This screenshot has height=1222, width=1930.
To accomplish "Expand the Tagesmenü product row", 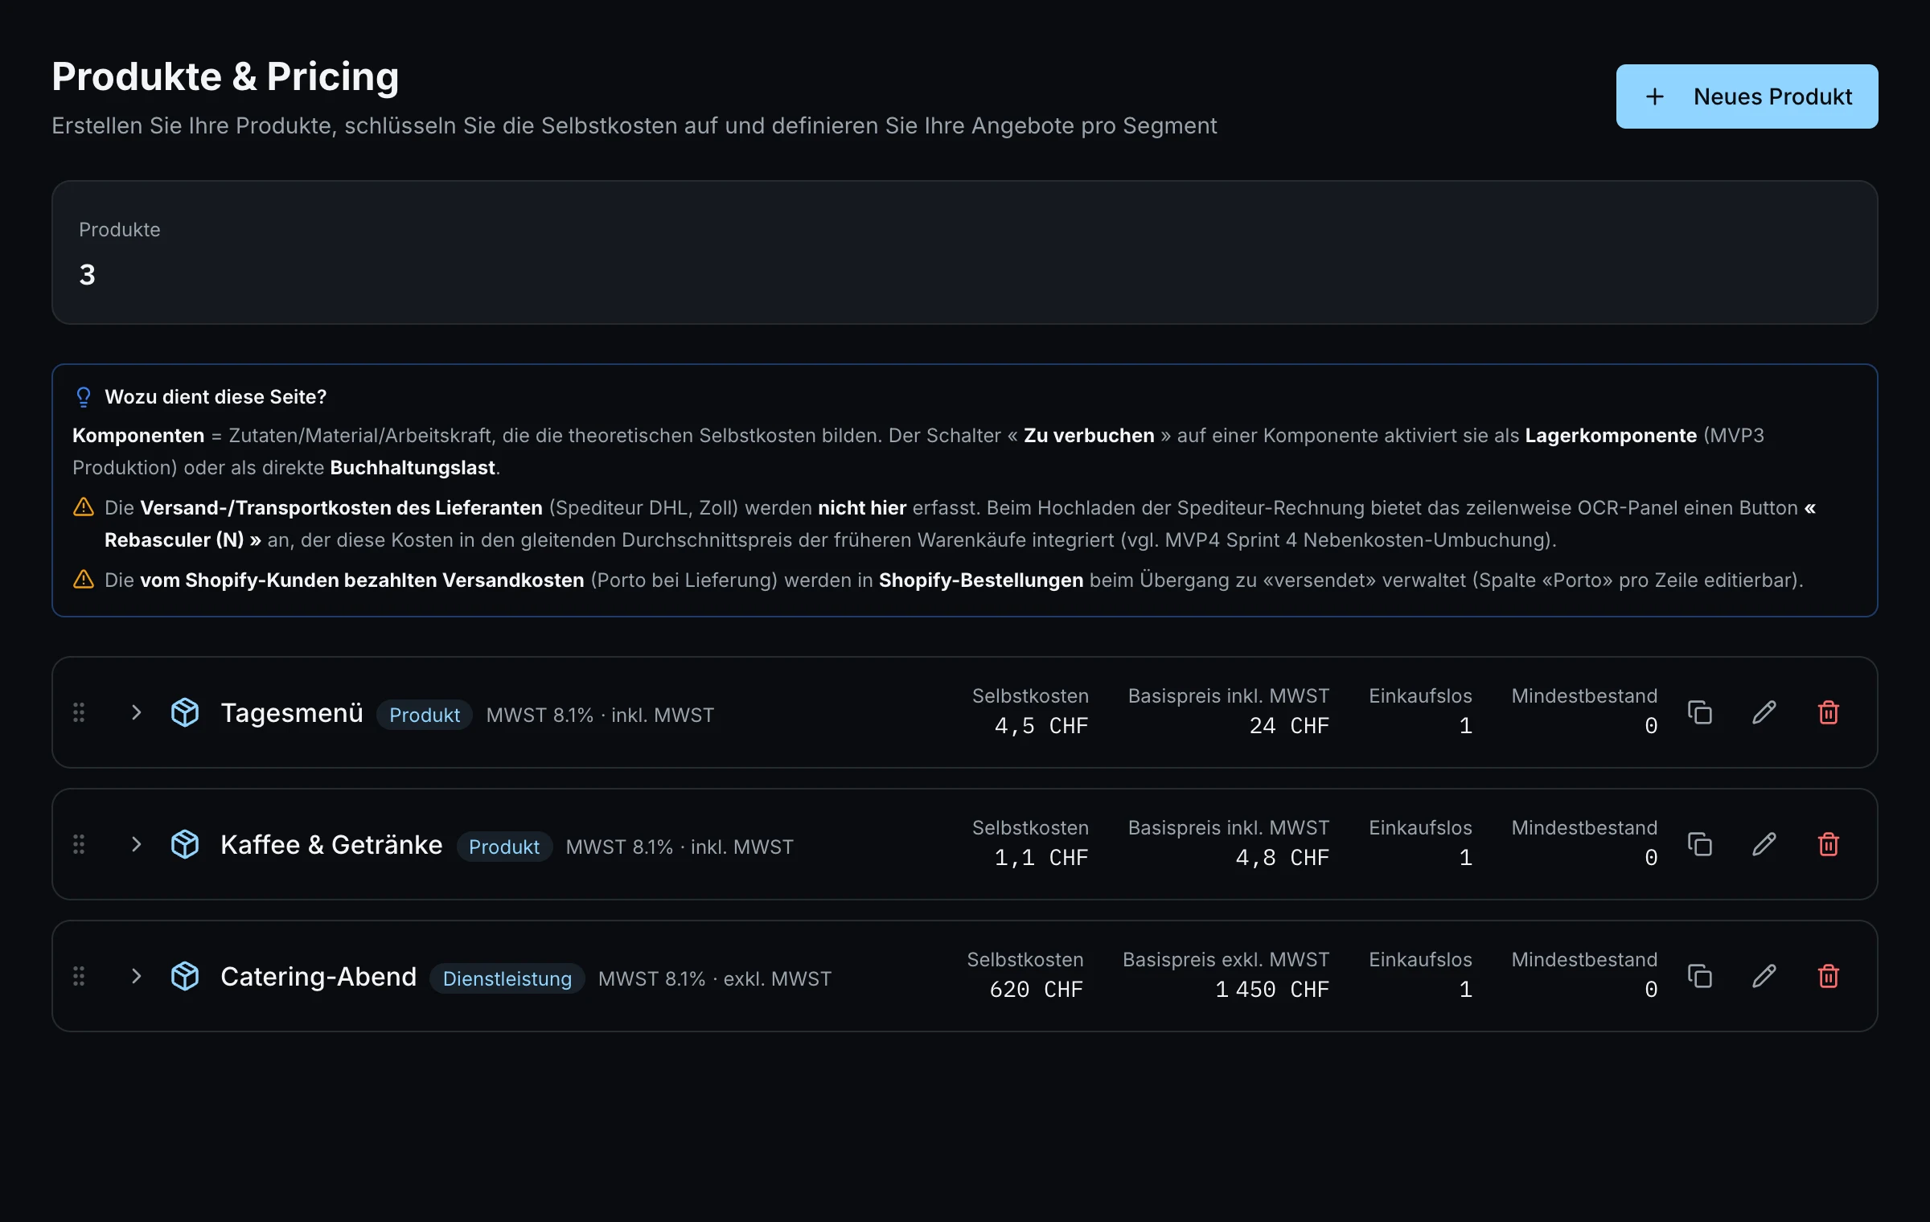I will (x=136, y=712).
